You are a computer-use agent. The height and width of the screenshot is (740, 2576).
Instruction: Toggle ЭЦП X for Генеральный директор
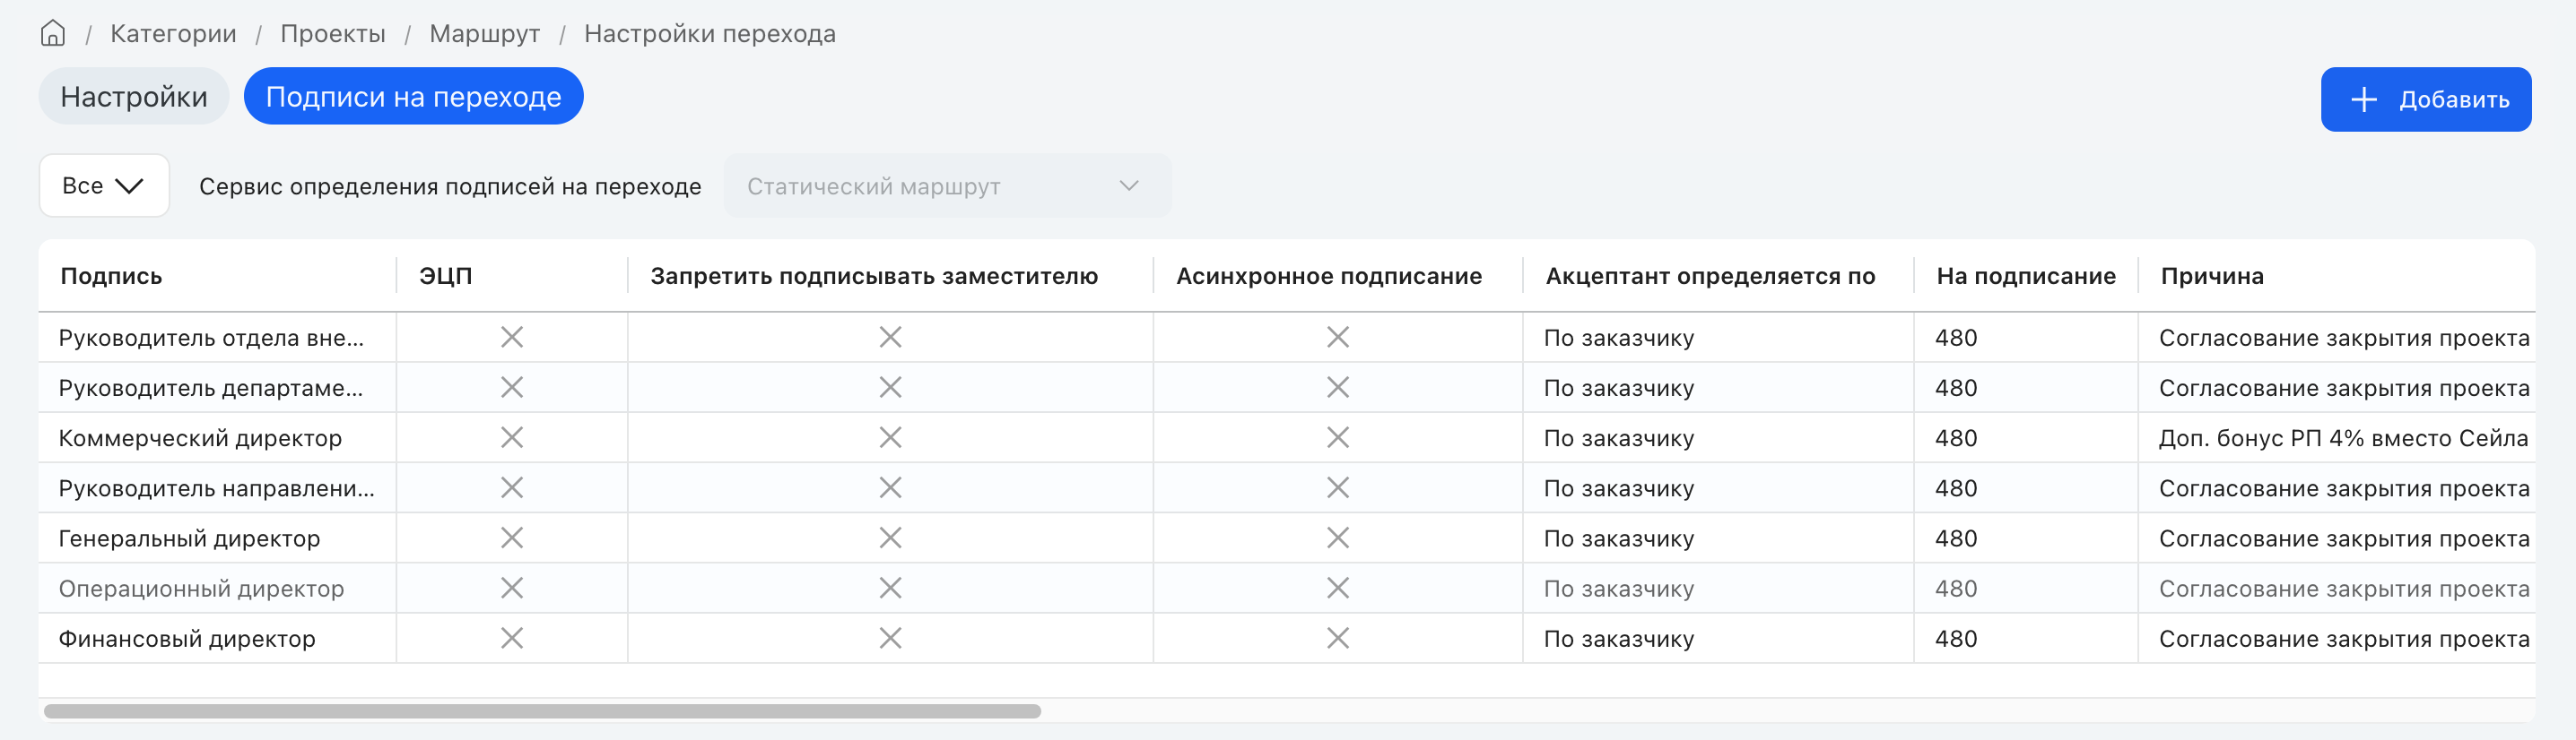coord(512,538)
